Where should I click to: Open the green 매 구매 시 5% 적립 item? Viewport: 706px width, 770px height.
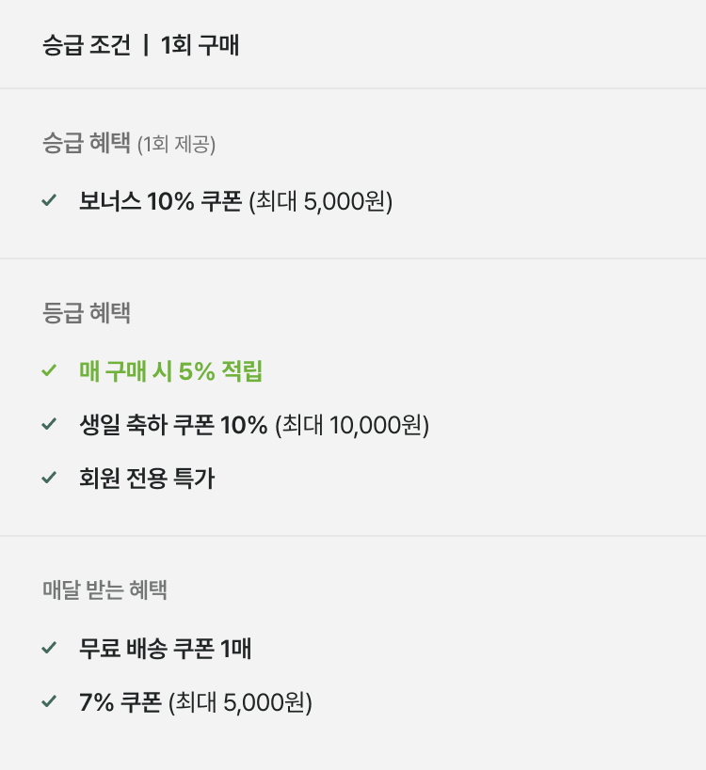pyautogui.click(x=170, y=371)
